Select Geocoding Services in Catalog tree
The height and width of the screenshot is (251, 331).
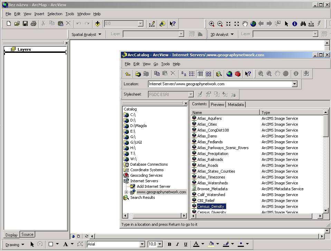[x=146, y=175]
